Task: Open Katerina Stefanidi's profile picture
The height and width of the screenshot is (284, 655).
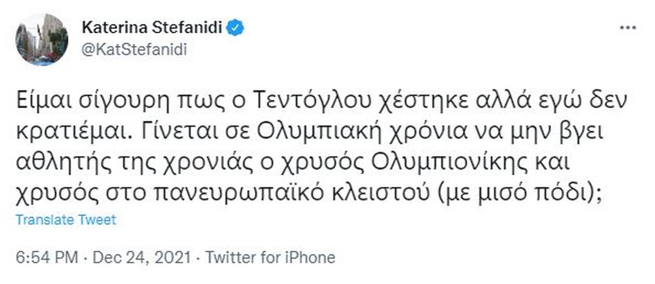Action: coord(42,40)
